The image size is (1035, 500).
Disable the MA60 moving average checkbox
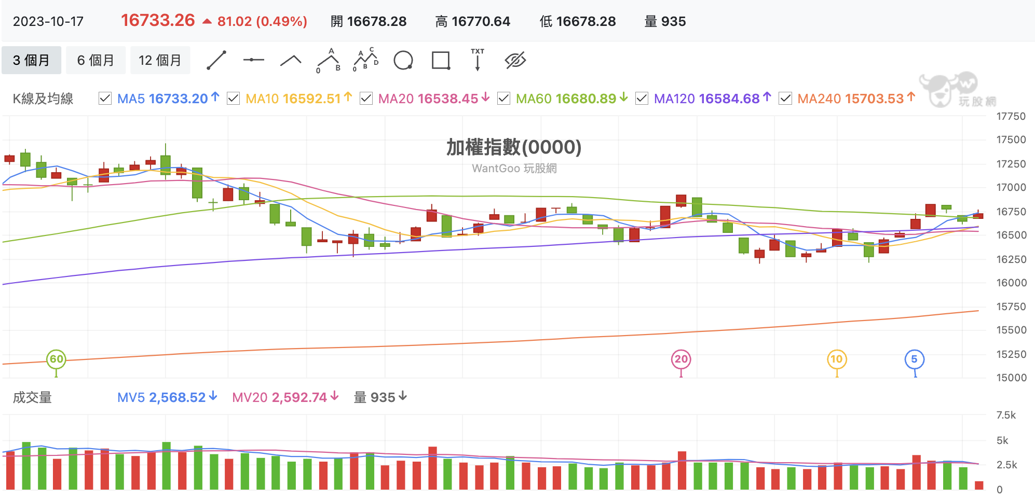[503, 99]
